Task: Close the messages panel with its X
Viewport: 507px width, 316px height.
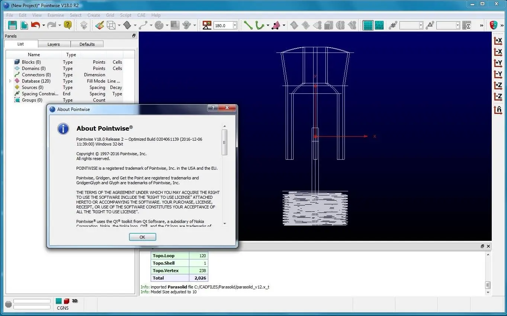Action: [x=488, y=246]
